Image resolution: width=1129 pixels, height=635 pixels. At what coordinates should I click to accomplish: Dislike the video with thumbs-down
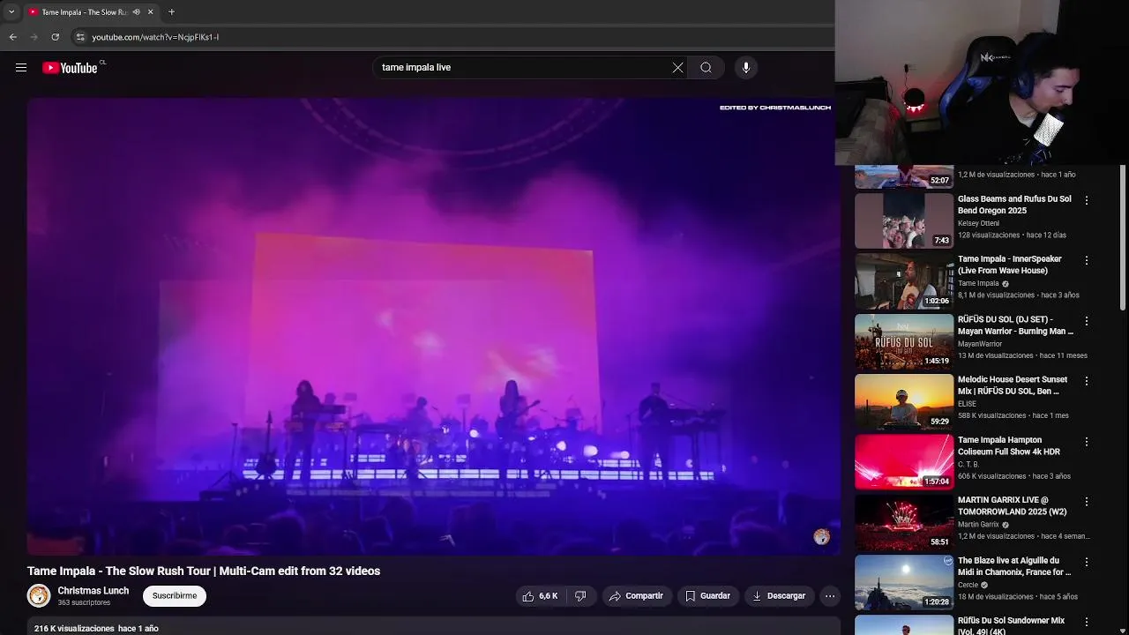[x=580, y=596]
